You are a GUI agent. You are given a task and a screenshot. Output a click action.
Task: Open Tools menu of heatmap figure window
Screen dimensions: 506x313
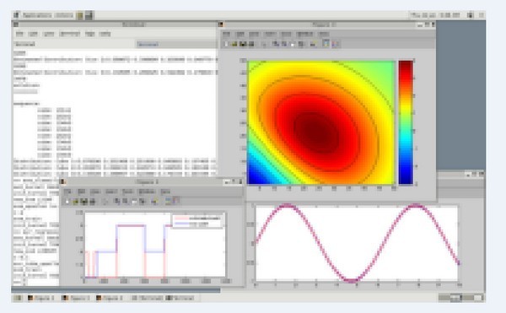pyautogui.click(x=286, y=34)
